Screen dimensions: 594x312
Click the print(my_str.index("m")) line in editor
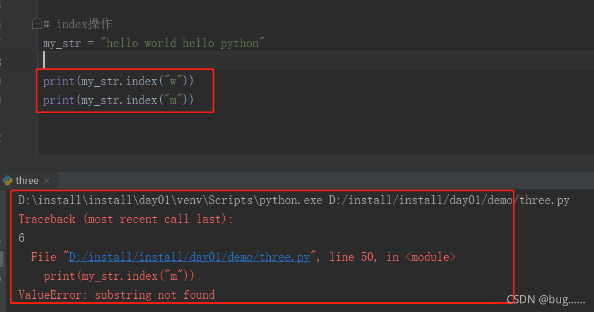[x=118, y=100]
